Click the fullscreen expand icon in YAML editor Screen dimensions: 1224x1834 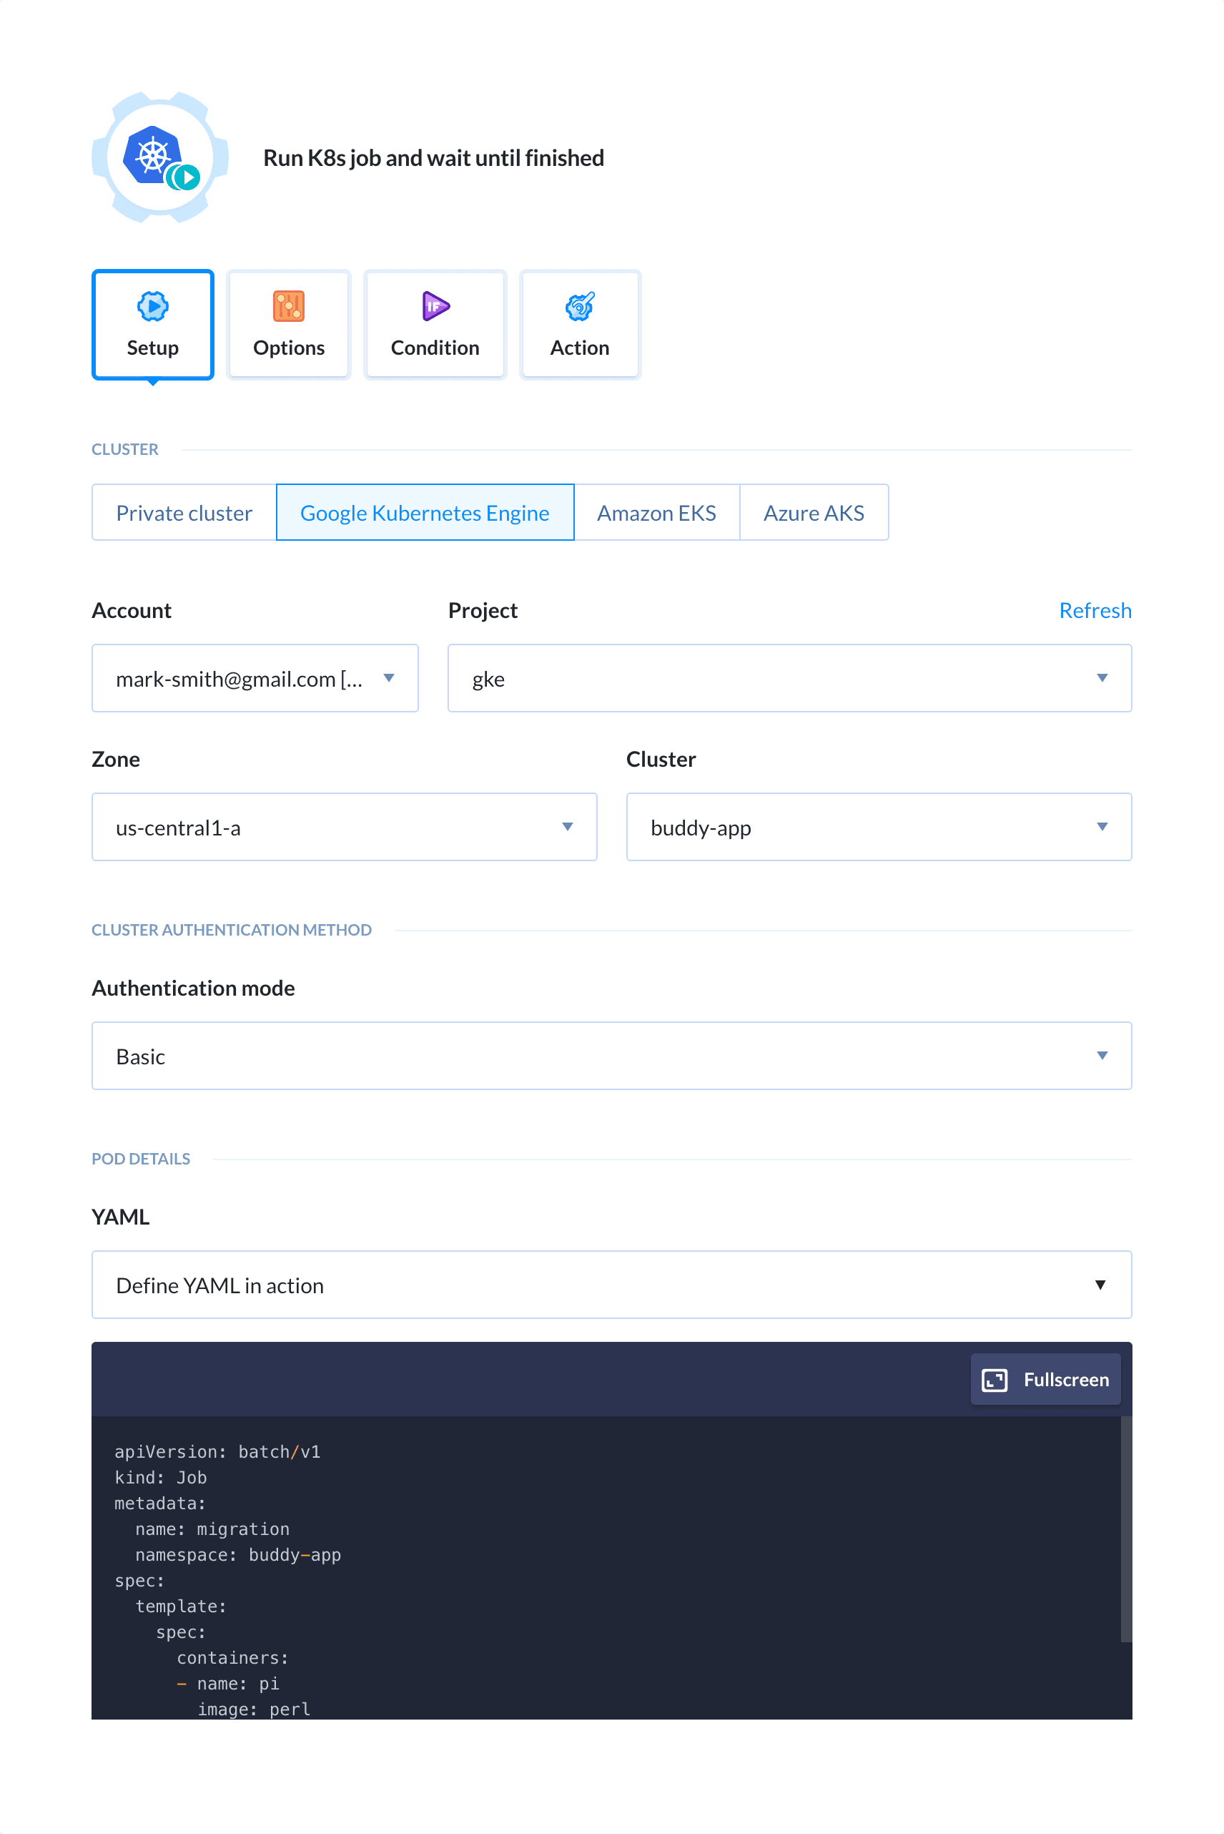click(994, 1379)
